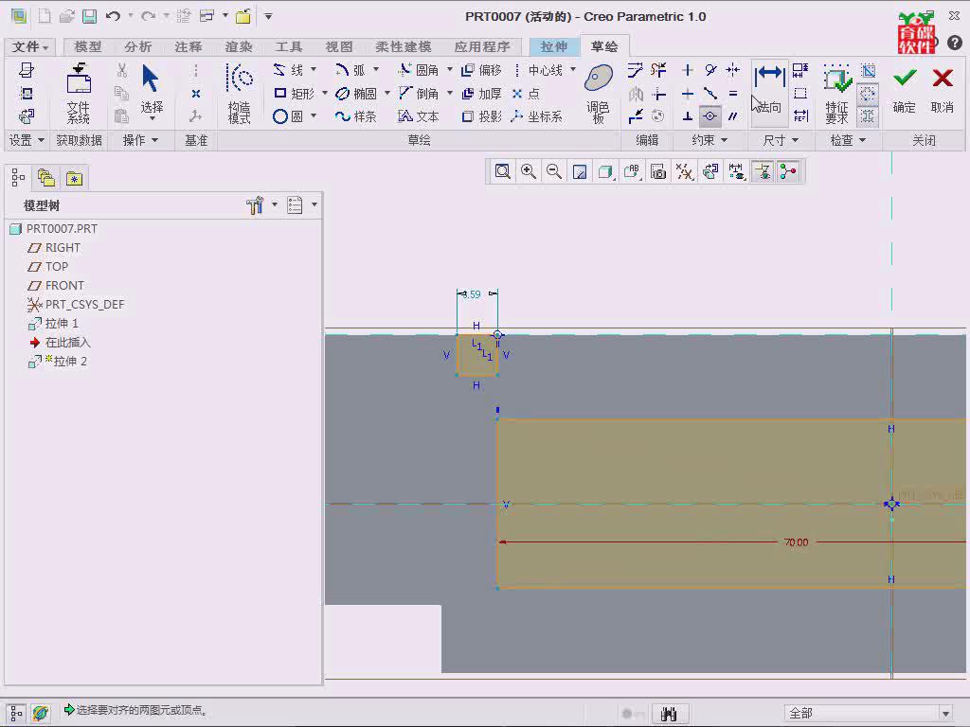Click the Zoom Out magnifier
This screenshot has width=970, height=727.
(x=554, y=171)
